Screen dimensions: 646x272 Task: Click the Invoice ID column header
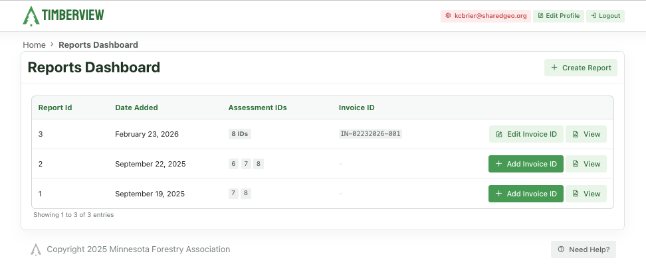357,108
